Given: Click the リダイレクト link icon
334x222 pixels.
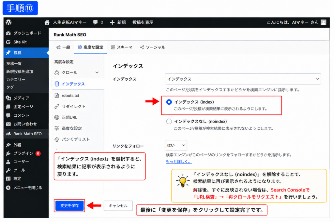Looking at the screenshot, I should tap(57, 106).
